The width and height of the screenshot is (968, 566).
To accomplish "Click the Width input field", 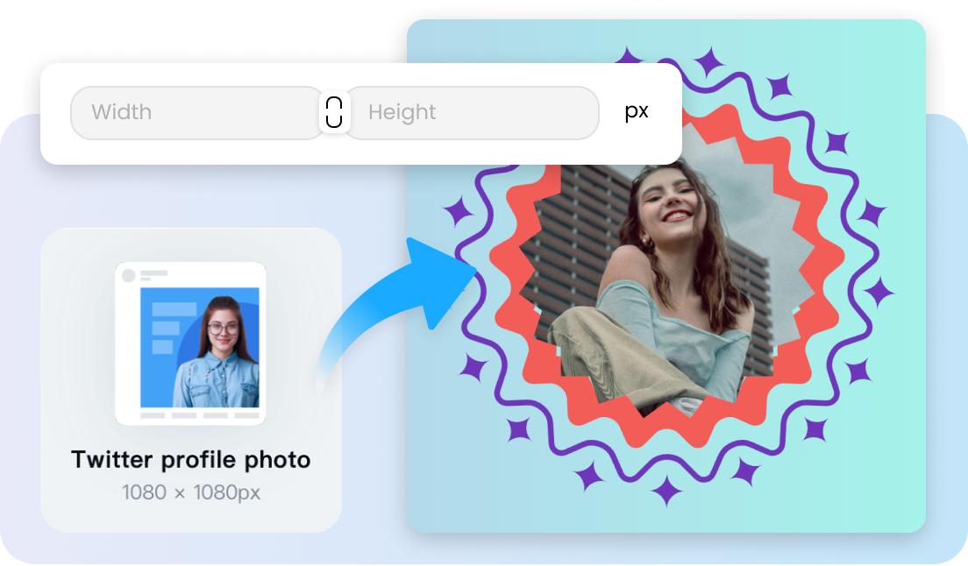I will coord(197,113).
